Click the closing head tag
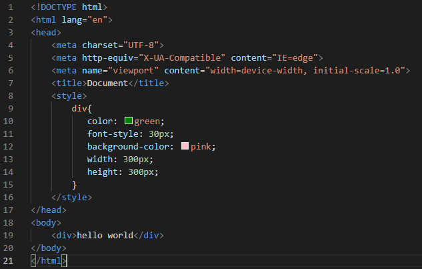Screen dimensions: 422x269 pyautogui.click(x=49, y=210)
